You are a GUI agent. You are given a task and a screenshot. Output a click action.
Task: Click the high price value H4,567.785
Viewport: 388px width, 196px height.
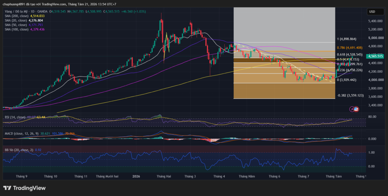tap(76, 11)
